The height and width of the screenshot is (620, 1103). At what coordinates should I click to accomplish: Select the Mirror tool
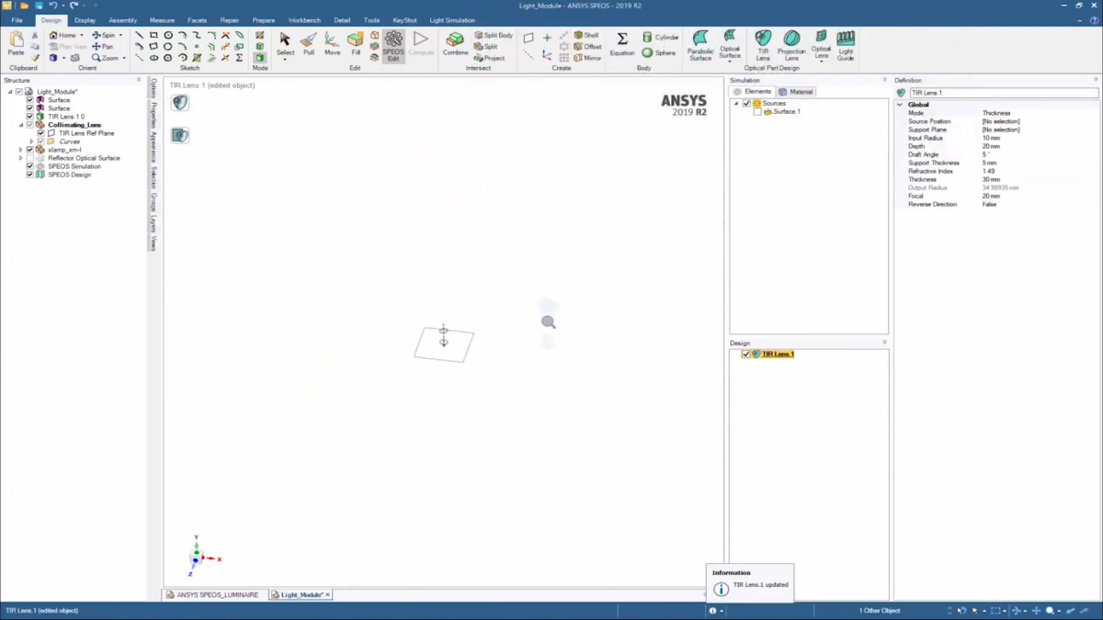point(587,58)
